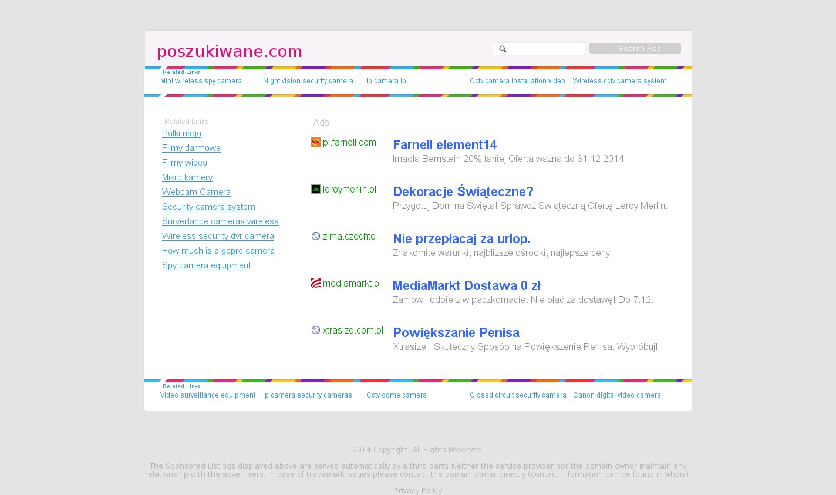836x495 pixels.
Task: Open the Dekoracje Świąteczne ad headline
Action: point(463,192)
